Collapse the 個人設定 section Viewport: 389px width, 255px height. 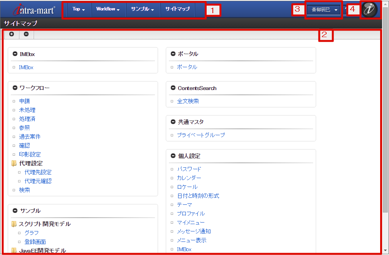172,156
